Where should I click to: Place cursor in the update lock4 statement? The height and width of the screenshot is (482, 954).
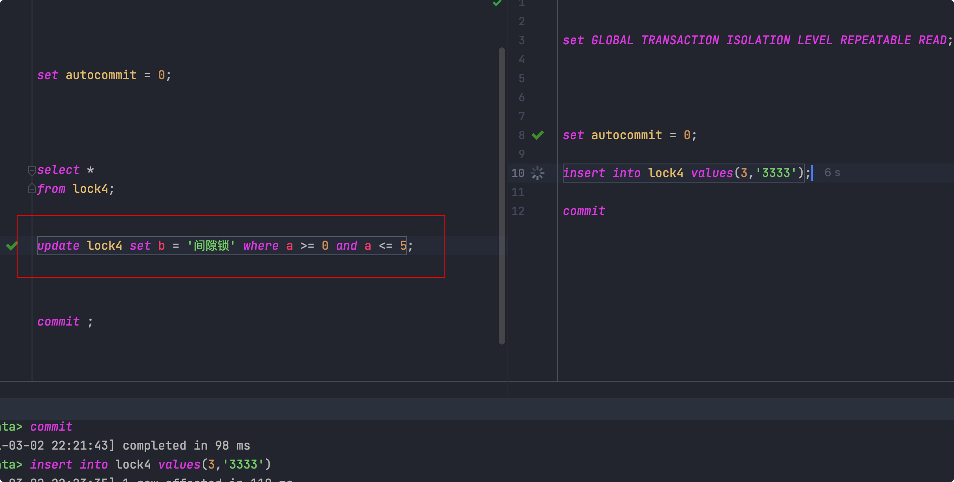221,246
